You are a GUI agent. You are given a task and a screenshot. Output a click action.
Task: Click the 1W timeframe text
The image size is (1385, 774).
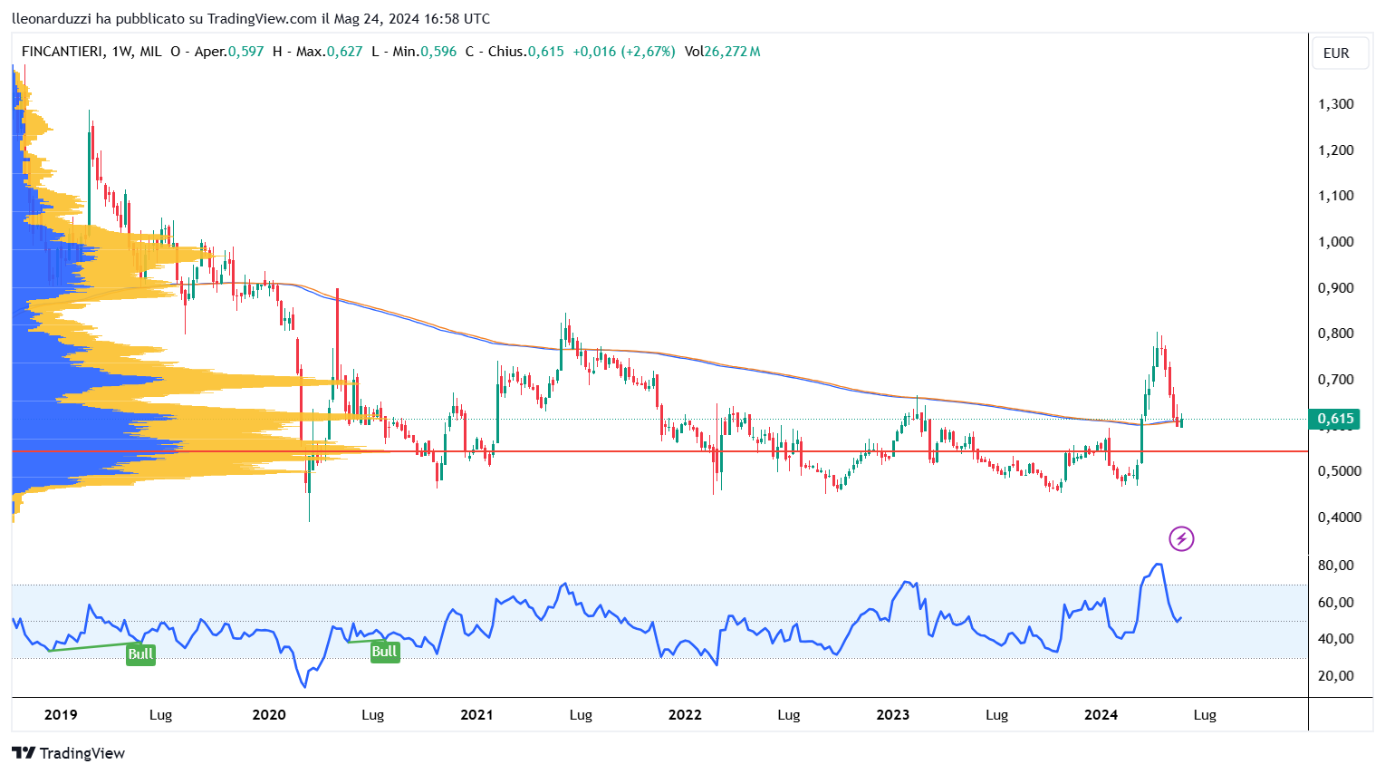pos(122,52)
